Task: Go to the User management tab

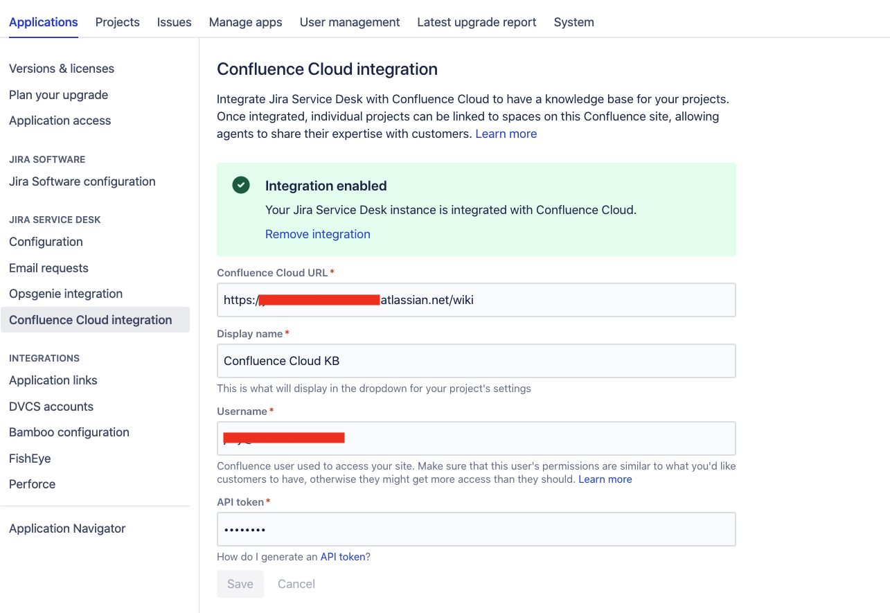Action: tap(350, 22)
